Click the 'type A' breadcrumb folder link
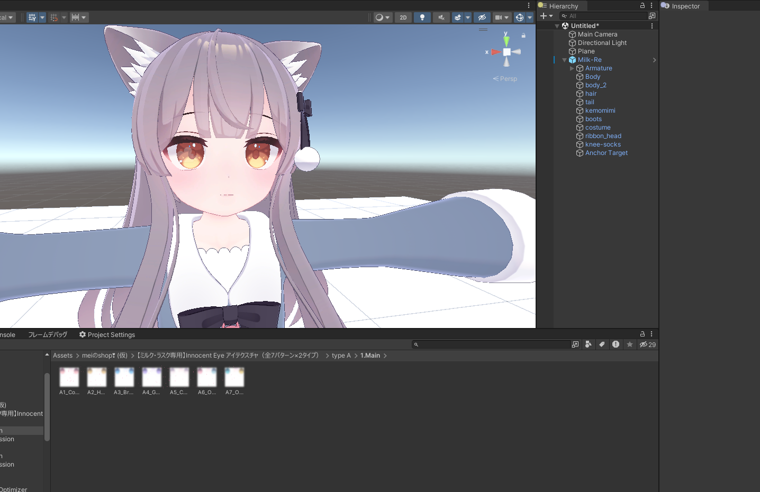 click(x=341, y=356)
